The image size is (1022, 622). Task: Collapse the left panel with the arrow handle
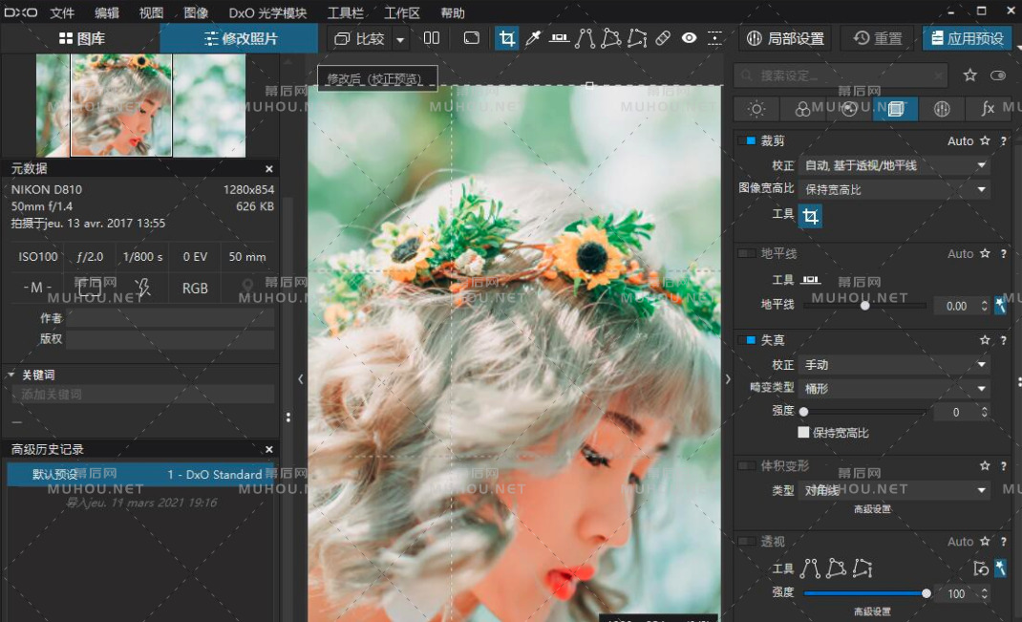tap(300, 378)
